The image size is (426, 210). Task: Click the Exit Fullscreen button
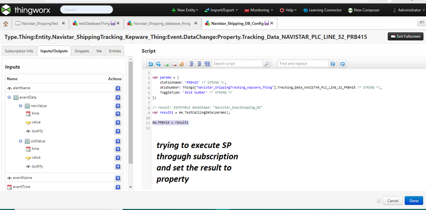pyautogui.click(x=406, y=36)
